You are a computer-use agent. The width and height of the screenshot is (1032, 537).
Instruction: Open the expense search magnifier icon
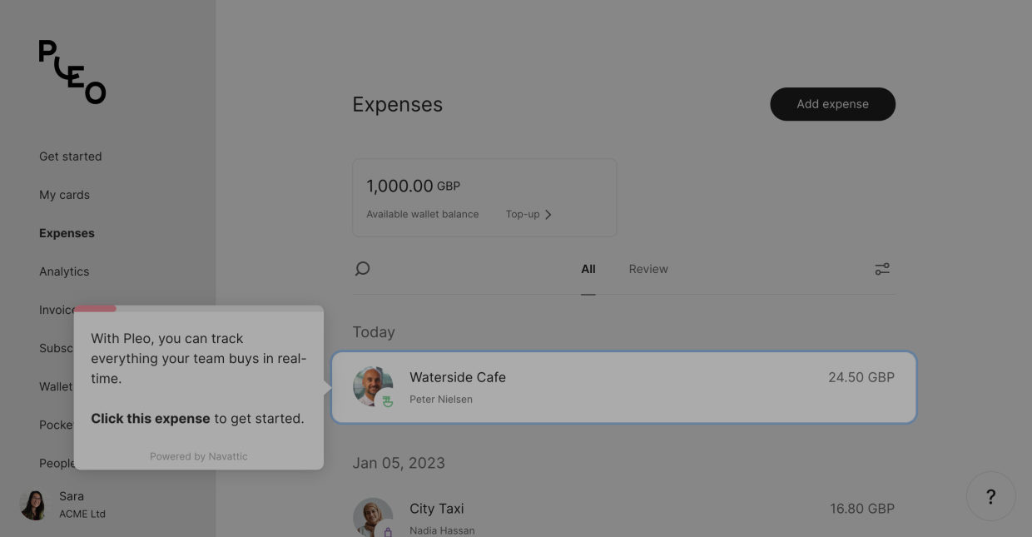click(362, 269)
